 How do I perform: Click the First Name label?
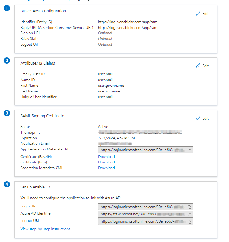pyautogui.click(x=29, y=86)
